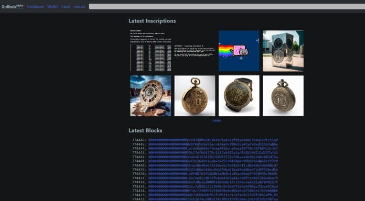The image size is (365, 201).
Task: Open the rare.txt navigation link
Action: click(79, 6)
